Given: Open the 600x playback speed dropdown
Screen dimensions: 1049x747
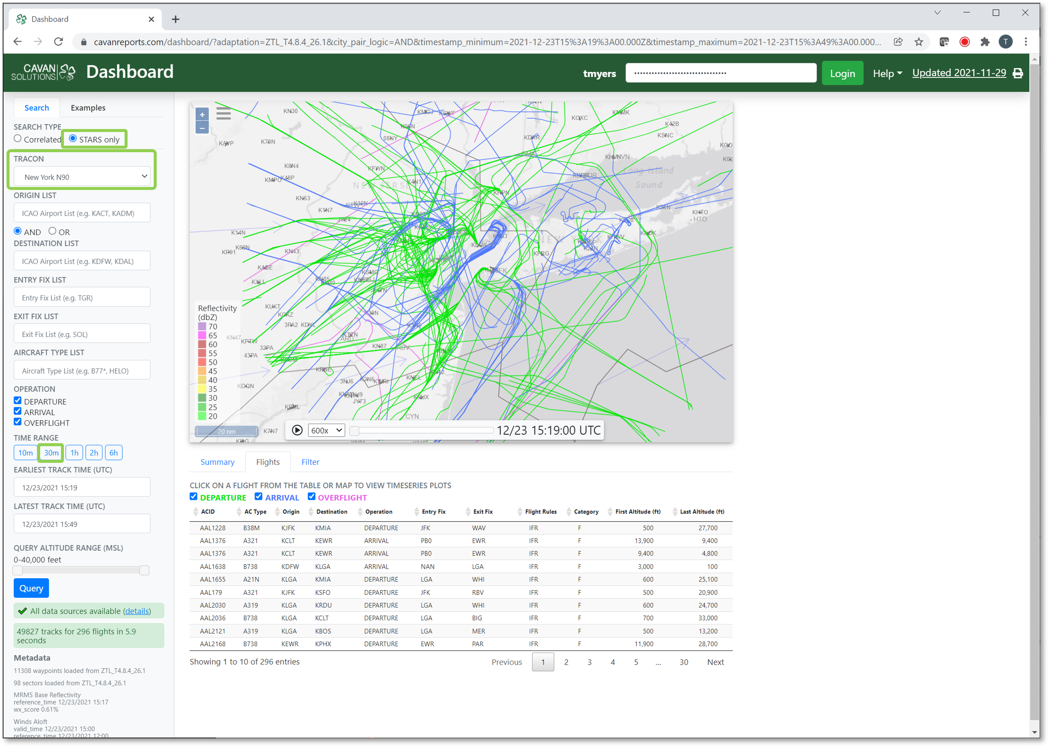Looking at the screenshot, I should pyautogui.click(x=326, y=430).
